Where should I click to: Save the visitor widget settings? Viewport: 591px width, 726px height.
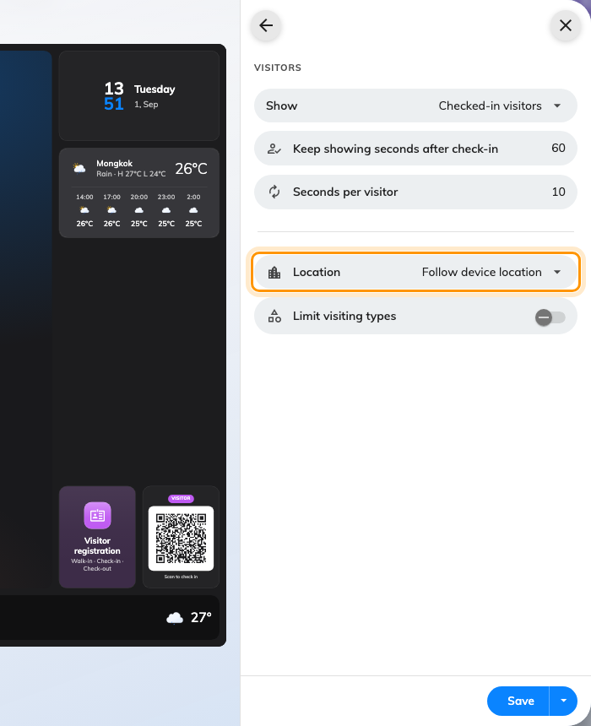point(518,701)
